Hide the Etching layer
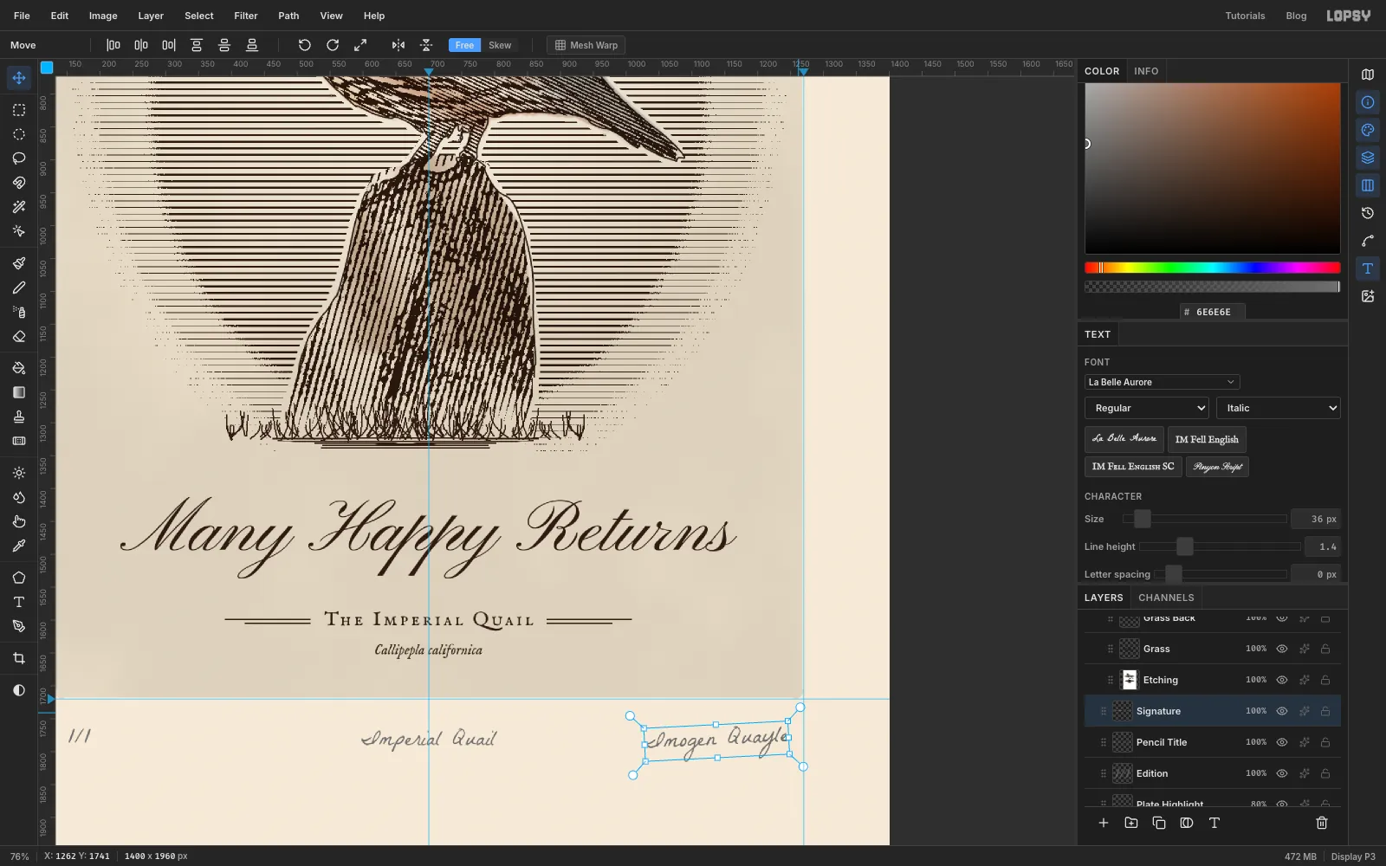Image resolution: width=1386 pixels, height=866 pixels. point(1282,680)
